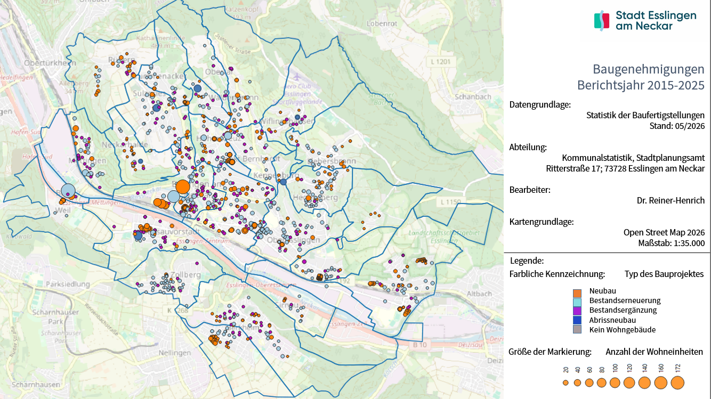Click the L 1150 road sign on map
The height and width of the screenshot is (399, 711).
449,202
